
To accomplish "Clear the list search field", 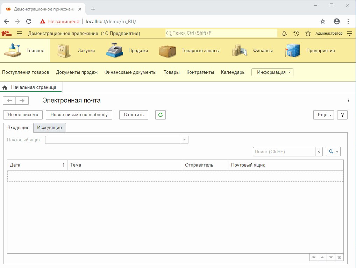I will 319,152.
